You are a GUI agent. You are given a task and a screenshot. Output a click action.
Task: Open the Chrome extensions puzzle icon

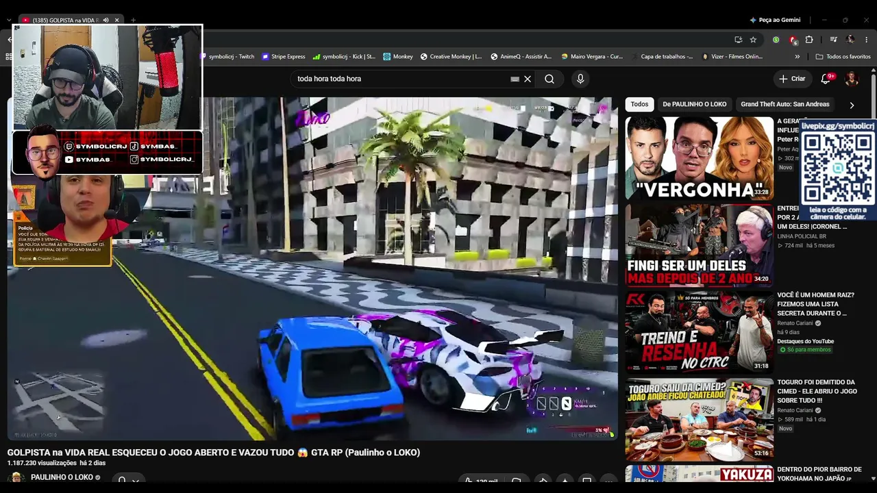(809, 40)
